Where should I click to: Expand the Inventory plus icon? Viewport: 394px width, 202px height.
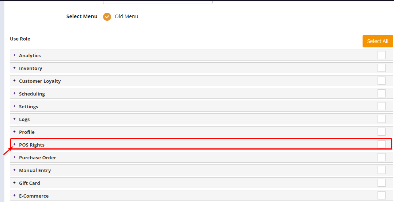[15, 68]
